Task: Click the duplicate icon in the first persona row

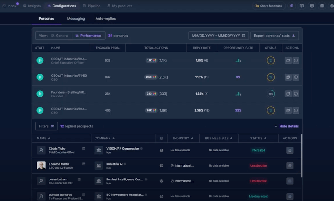Action: click(x=288, y=61)
